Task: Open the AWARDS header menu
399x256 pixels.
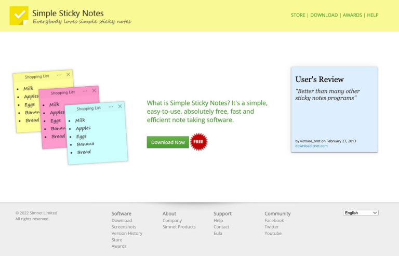Action: click(x=352, y=15)
